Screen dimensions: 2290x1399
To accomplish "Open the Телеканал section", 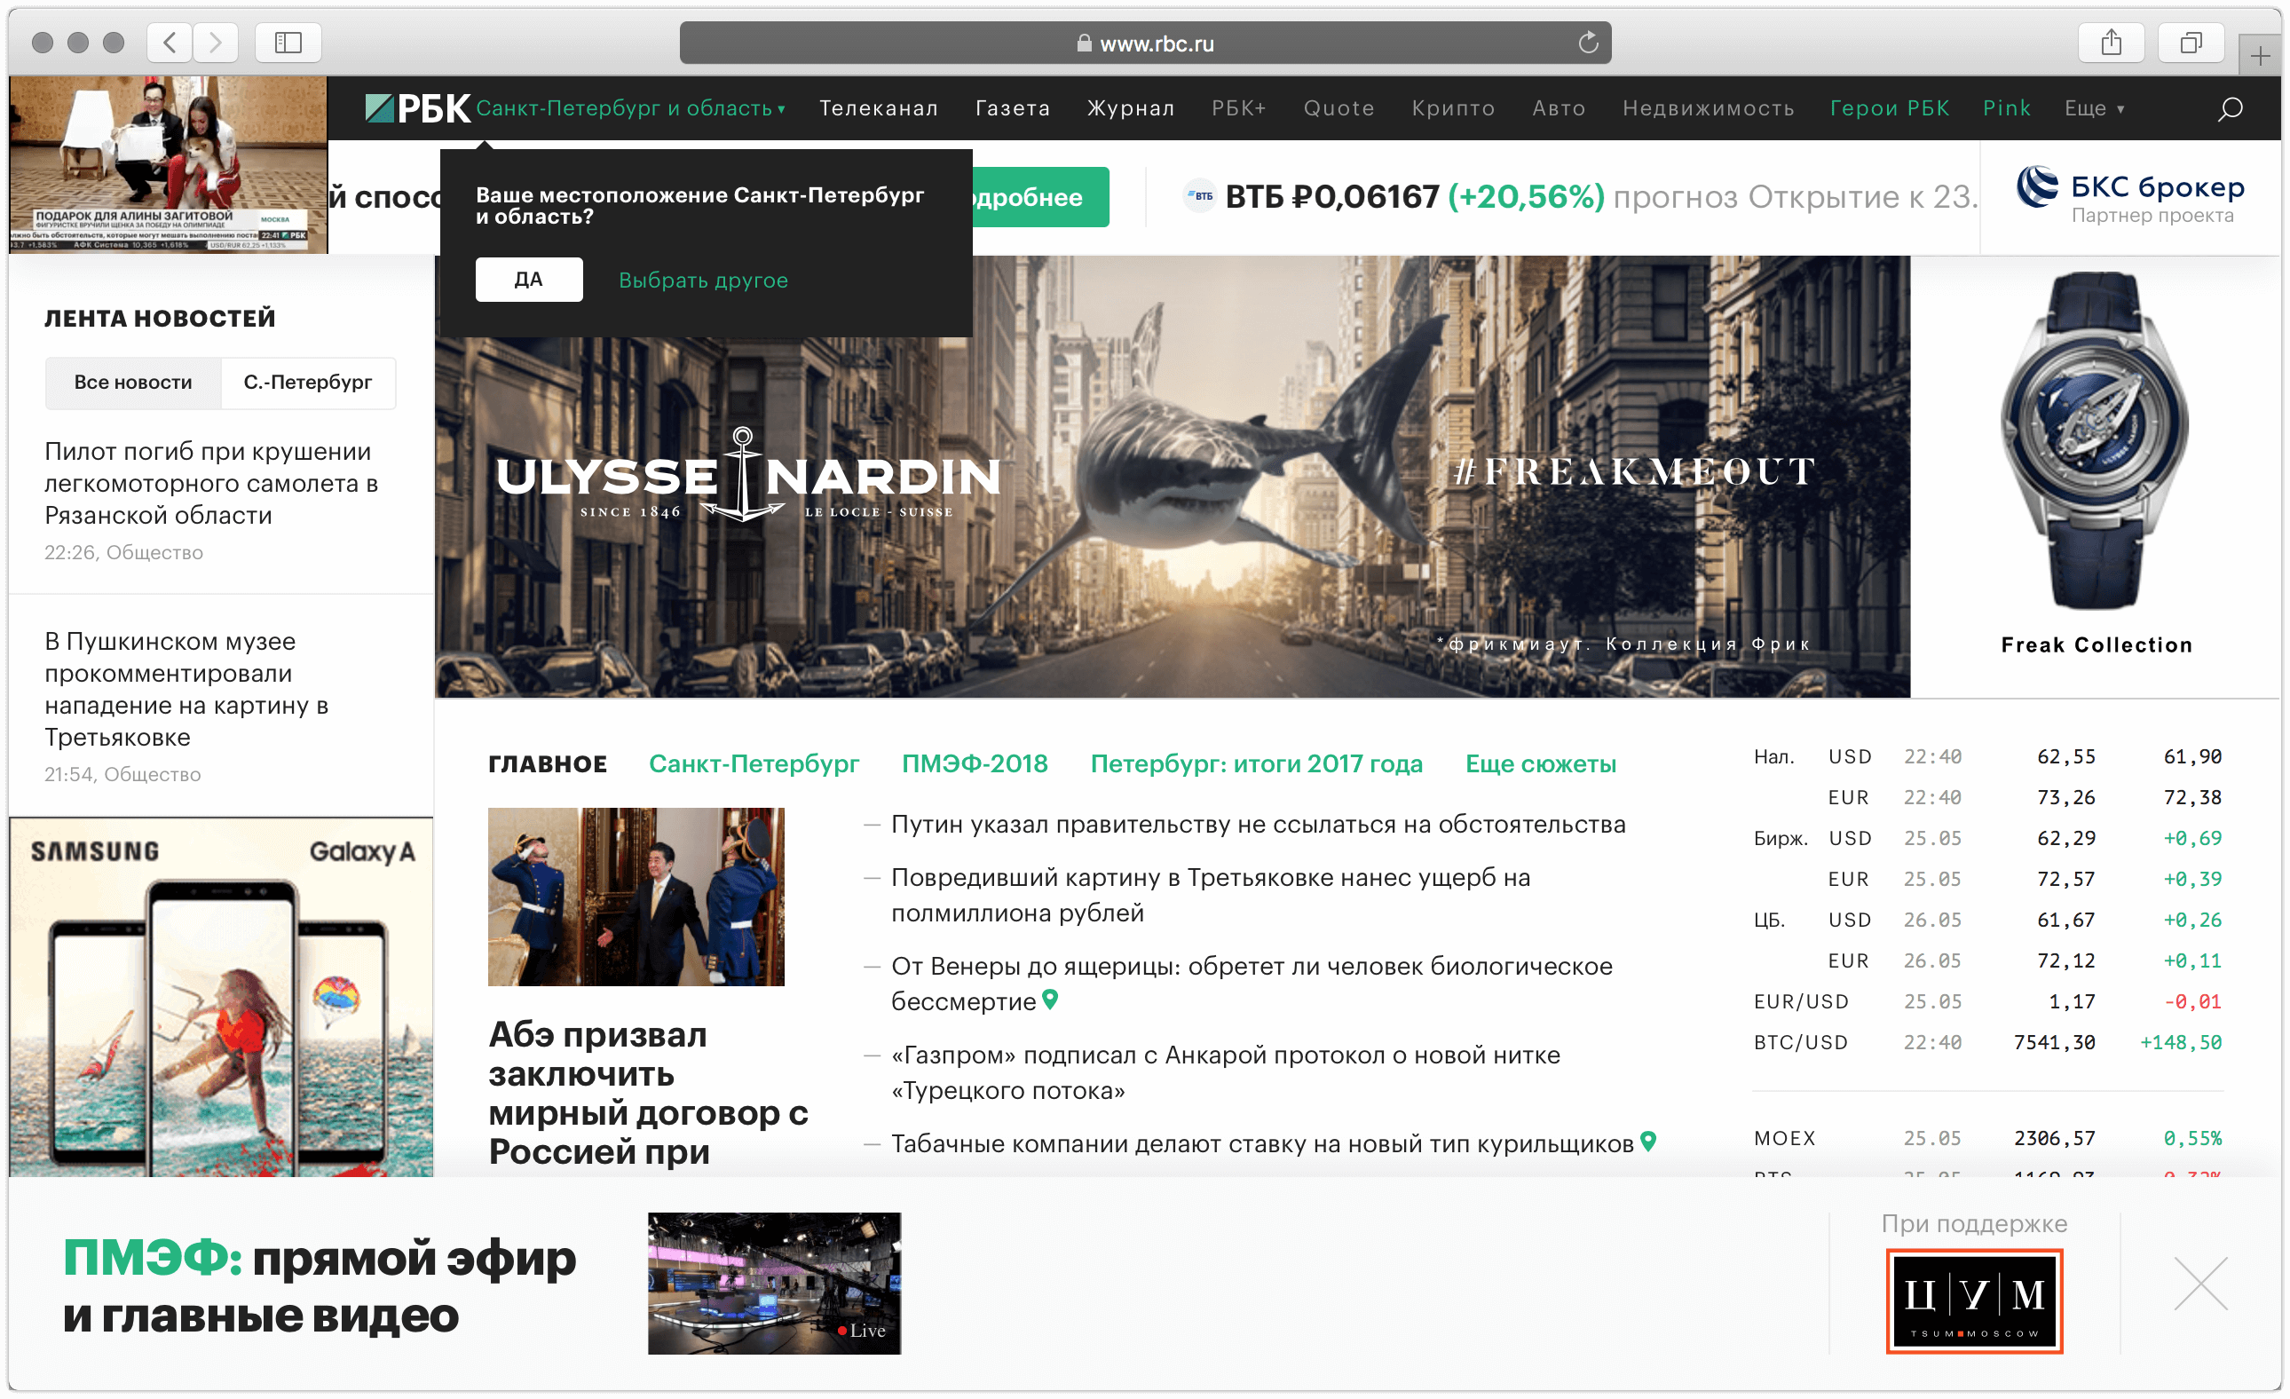I will point(878,107).
